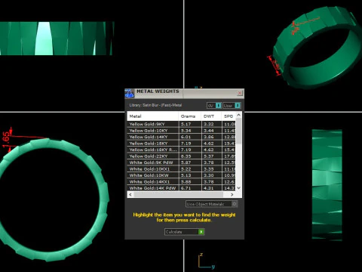Click the SPG column header
Image resolution: width=362 pixels, height=272 pixels.
click(x=229, y=116)
